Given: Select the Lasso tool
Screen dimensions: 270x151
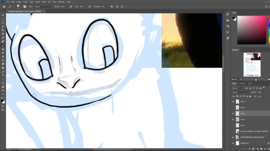Looking at the screenshot, I should tap(3, 23).
